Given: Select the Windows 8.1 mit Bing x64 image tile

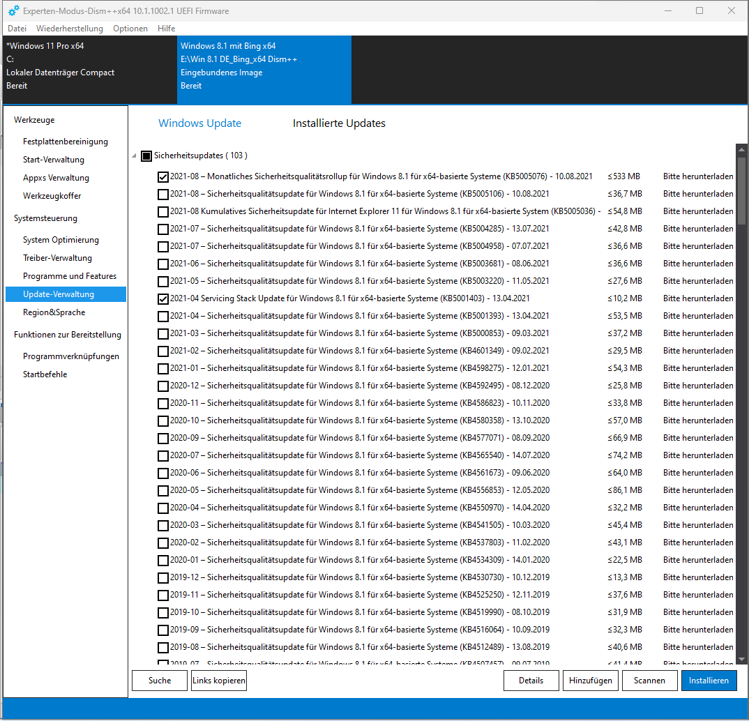Looking at the screenshot, I should coord(264,70).
